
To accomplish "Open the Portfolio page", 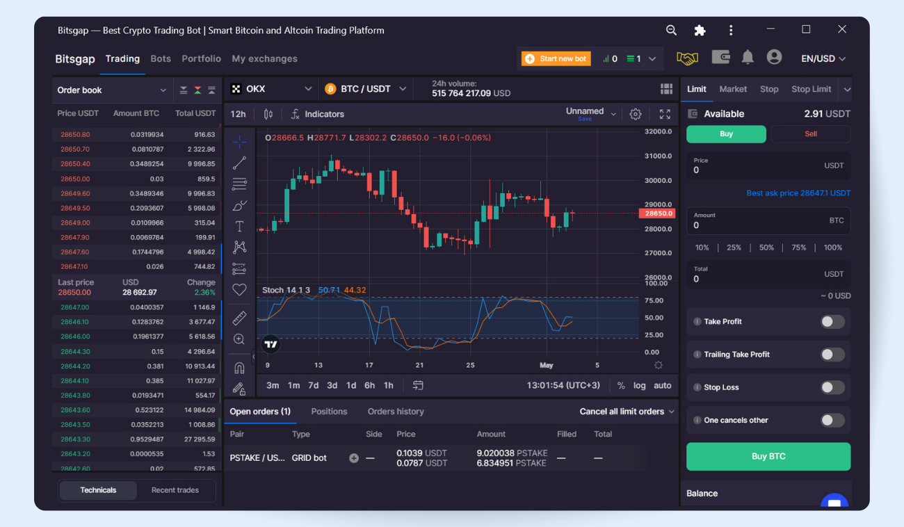I will coord(202,59).
